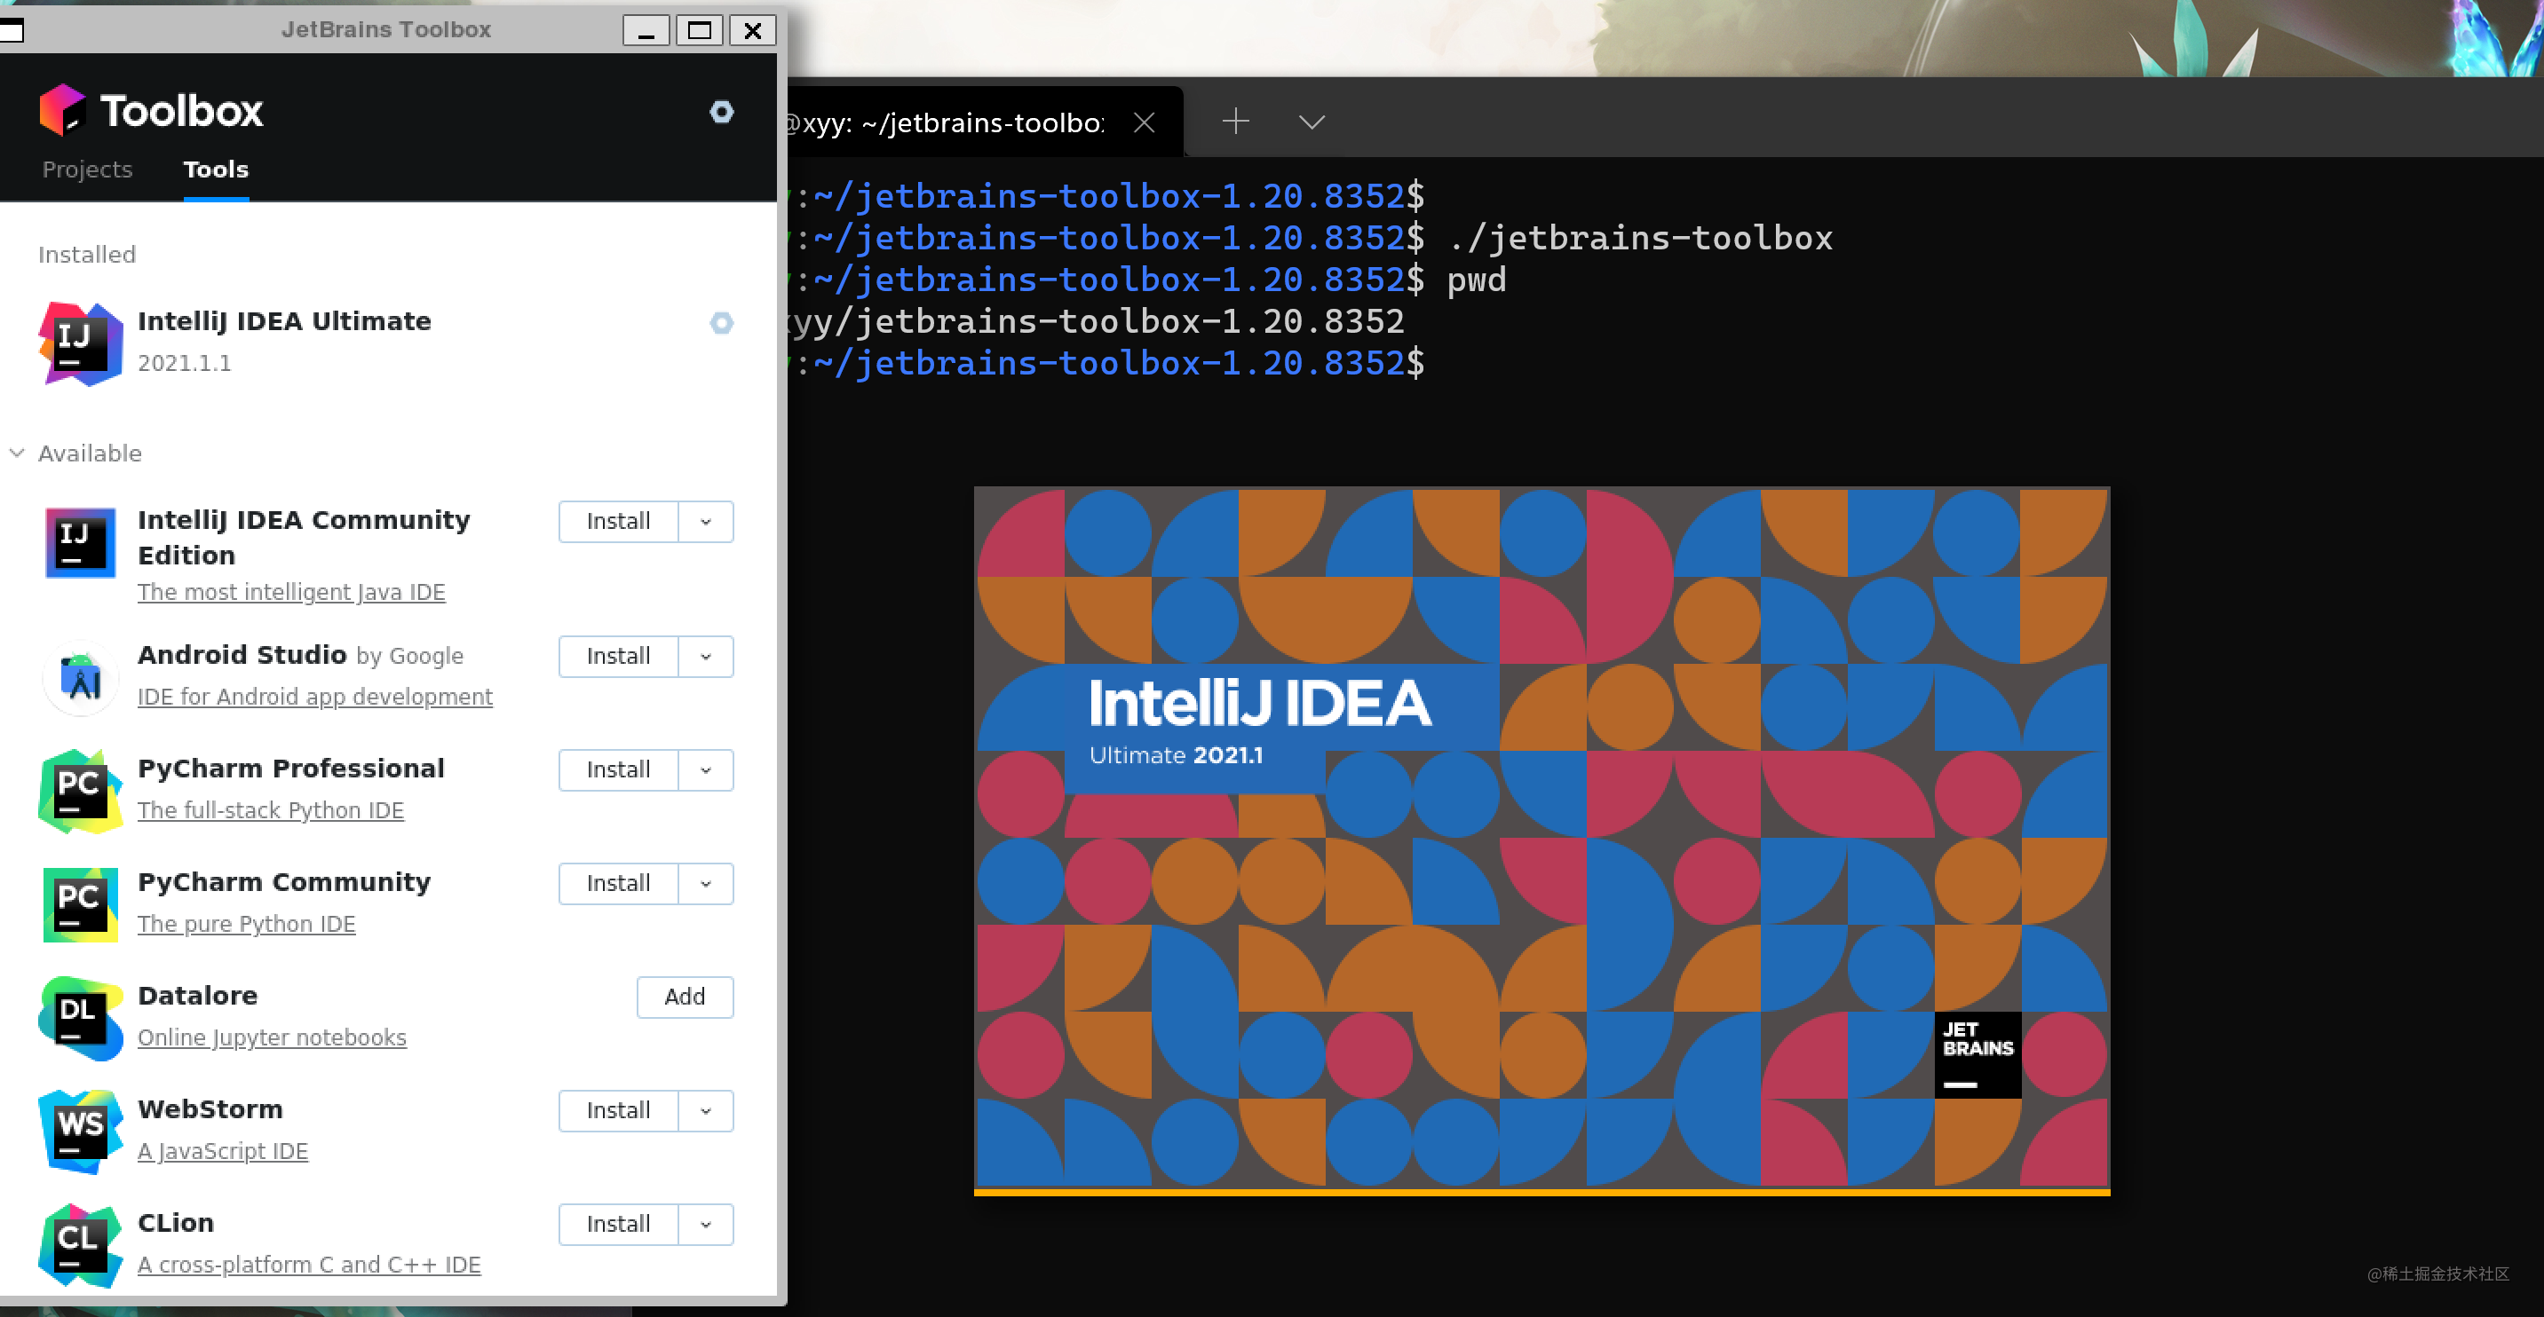2544x1317 pixels.
Task: Select the Datalore icon
Action: tap(79, 1018)
